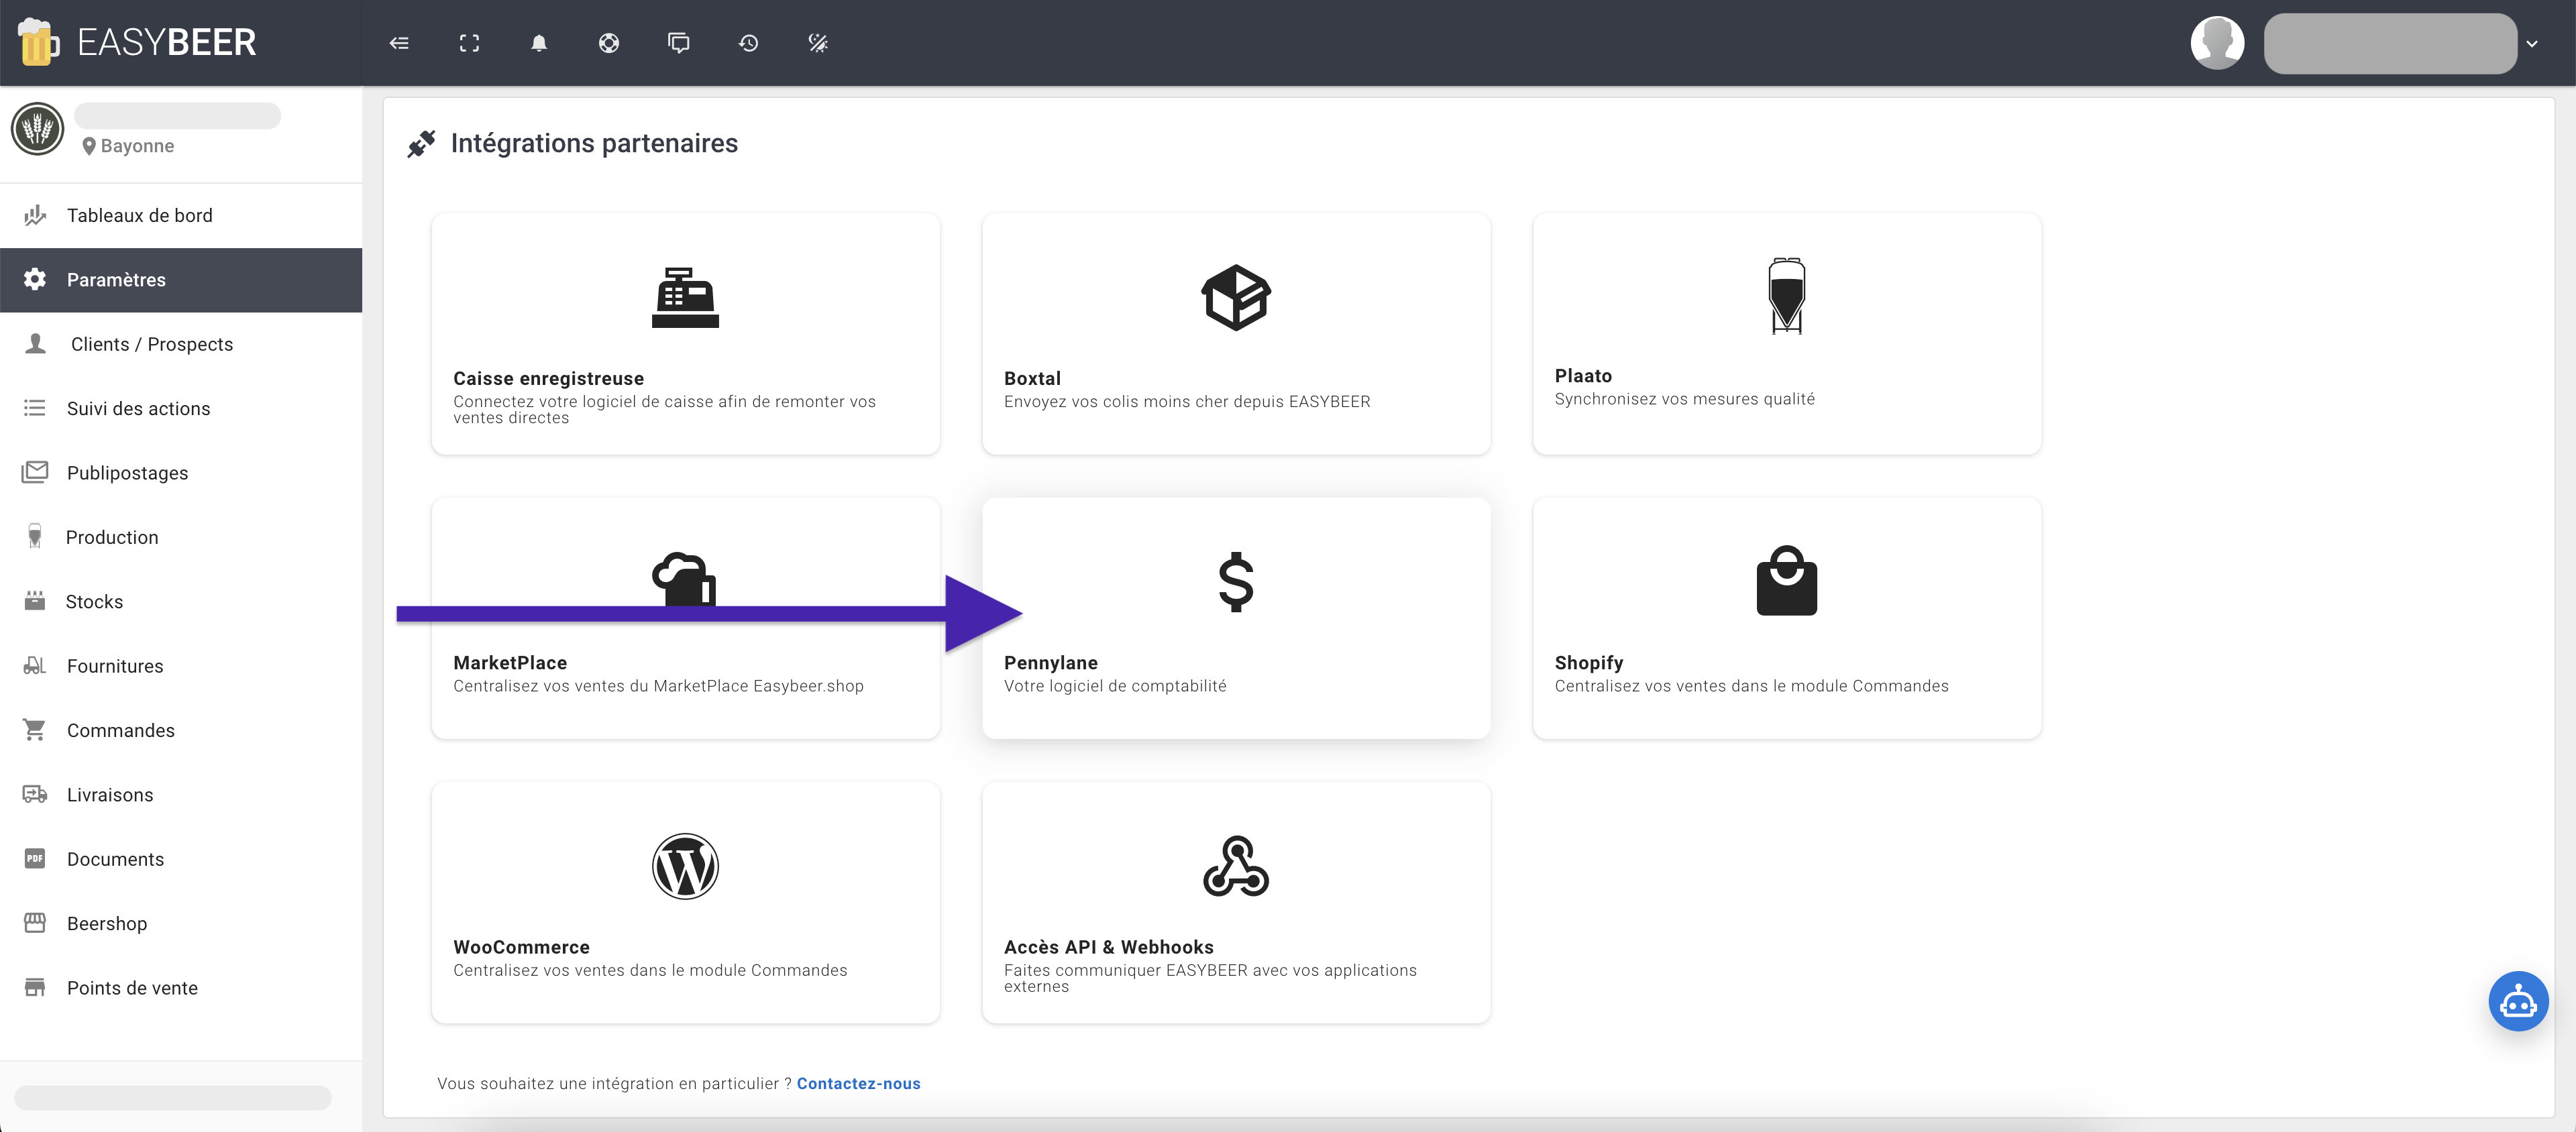Go to Livraisons section
This screenshot has height=1132, width=2576.
click(x=181, y=795)
